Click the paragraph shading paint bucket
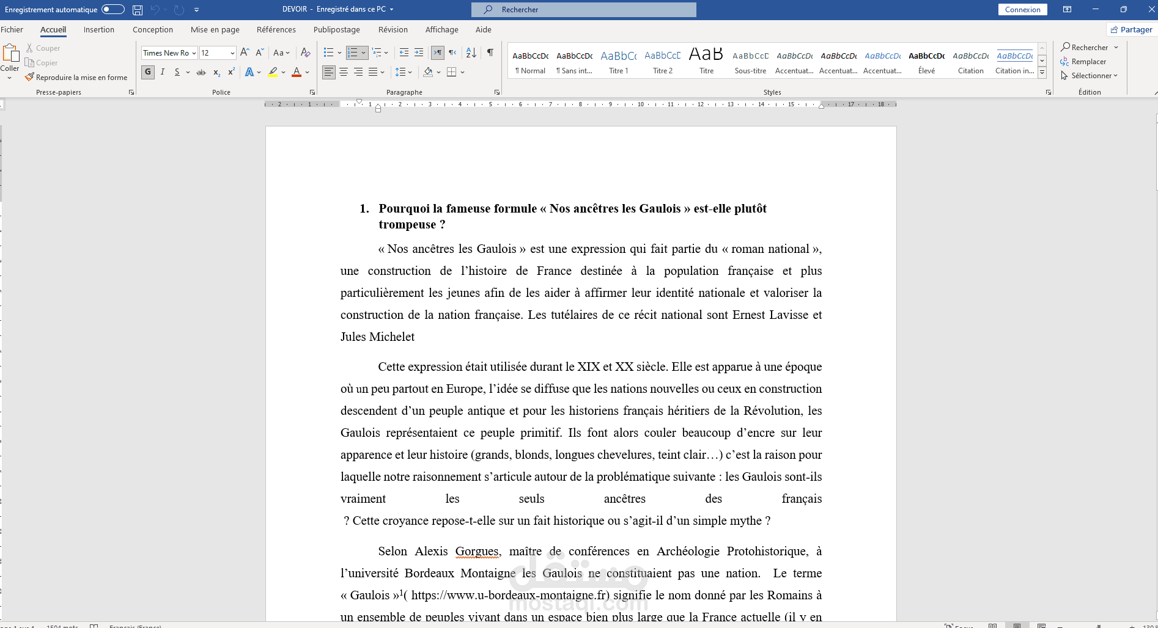 [x=428, y=72]
